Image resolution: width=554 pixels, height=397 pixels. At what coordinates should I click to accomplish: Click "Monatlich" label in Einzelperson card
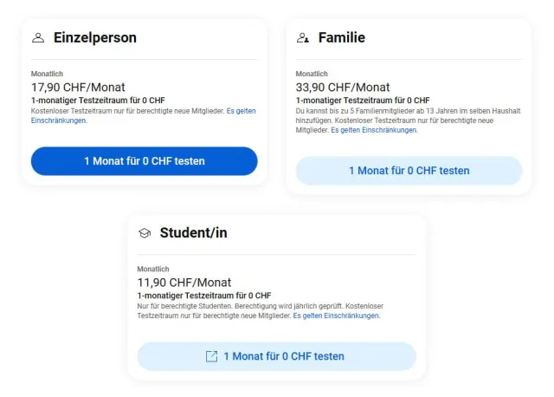47,75
